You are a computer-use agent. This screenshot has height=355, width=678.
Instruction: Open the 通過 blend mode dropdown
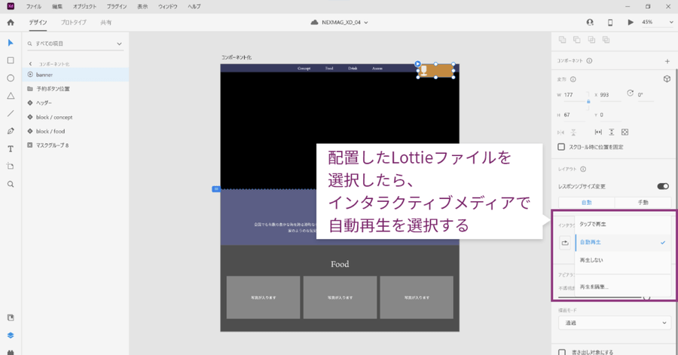pyautogui.click(x=615, y=323)
